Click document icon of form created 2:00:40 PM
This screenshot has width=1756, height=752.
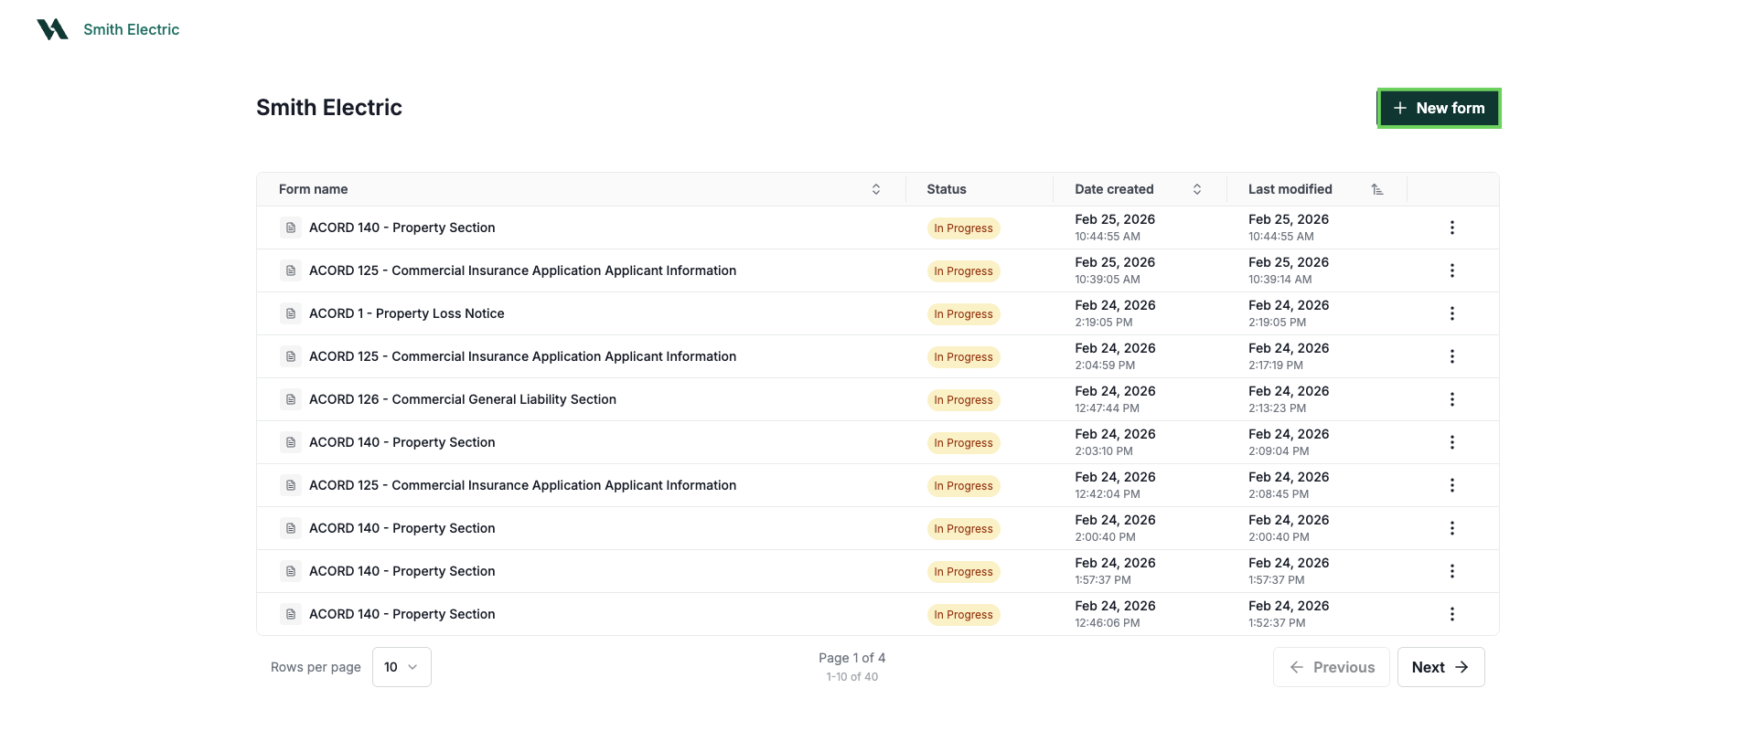point(291,528)
